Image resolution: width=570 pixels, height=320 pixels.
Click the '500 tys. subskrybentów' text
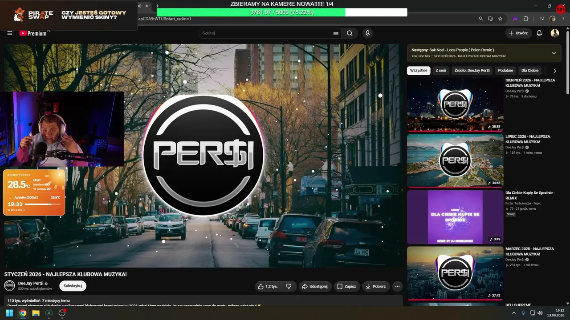click(x=35, y=289)
